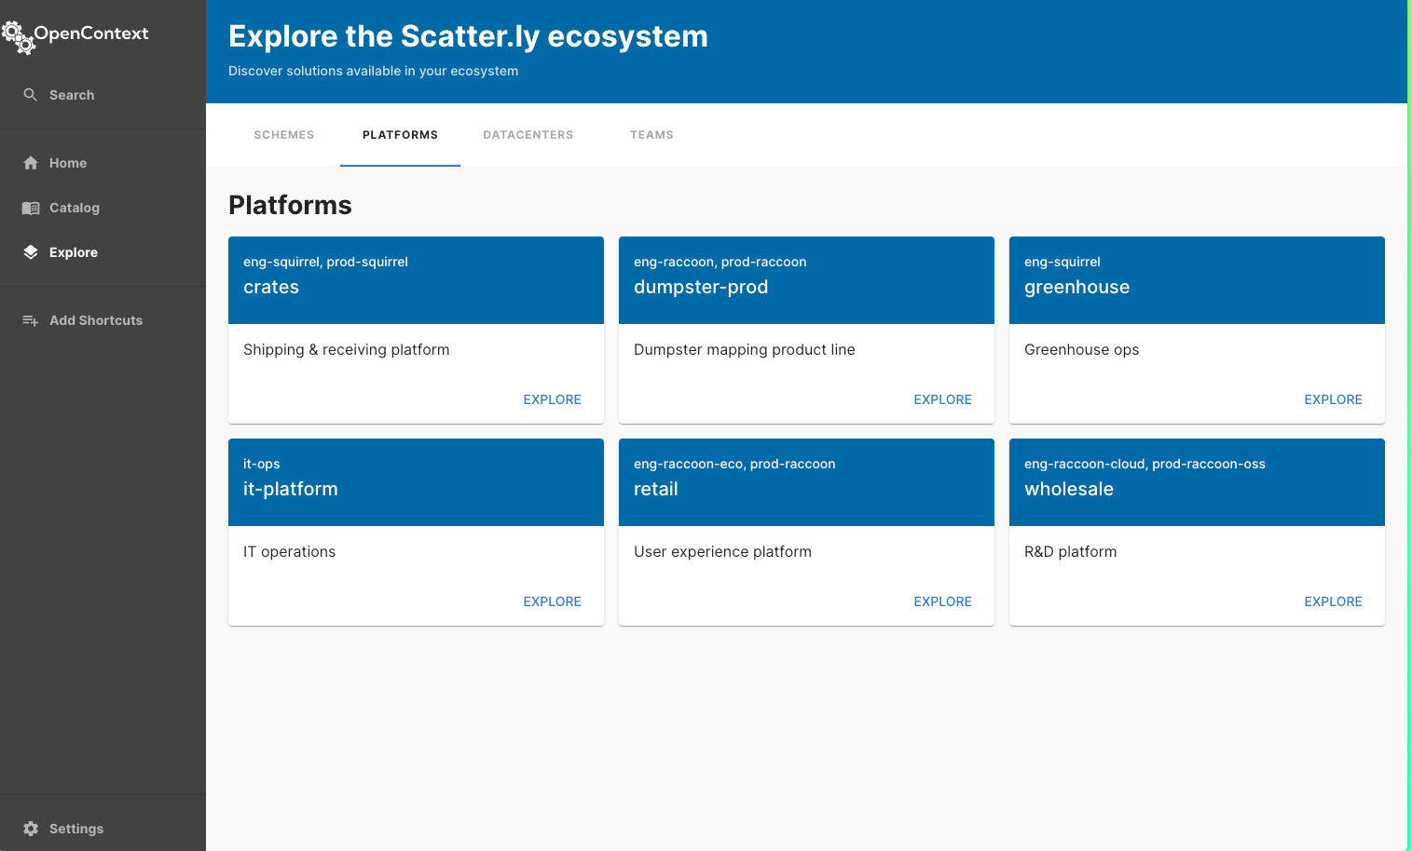Click Explore button on it-platform card
Image resolution: width=1412 pixels, height=851 pixels.
pos(552,601)
